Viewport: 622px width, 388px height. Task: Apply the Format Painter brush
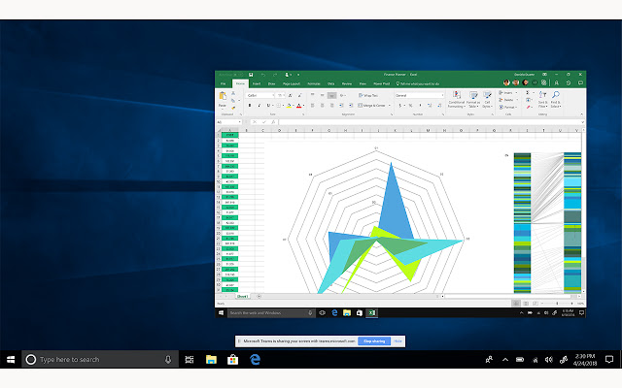pos(233,108)
